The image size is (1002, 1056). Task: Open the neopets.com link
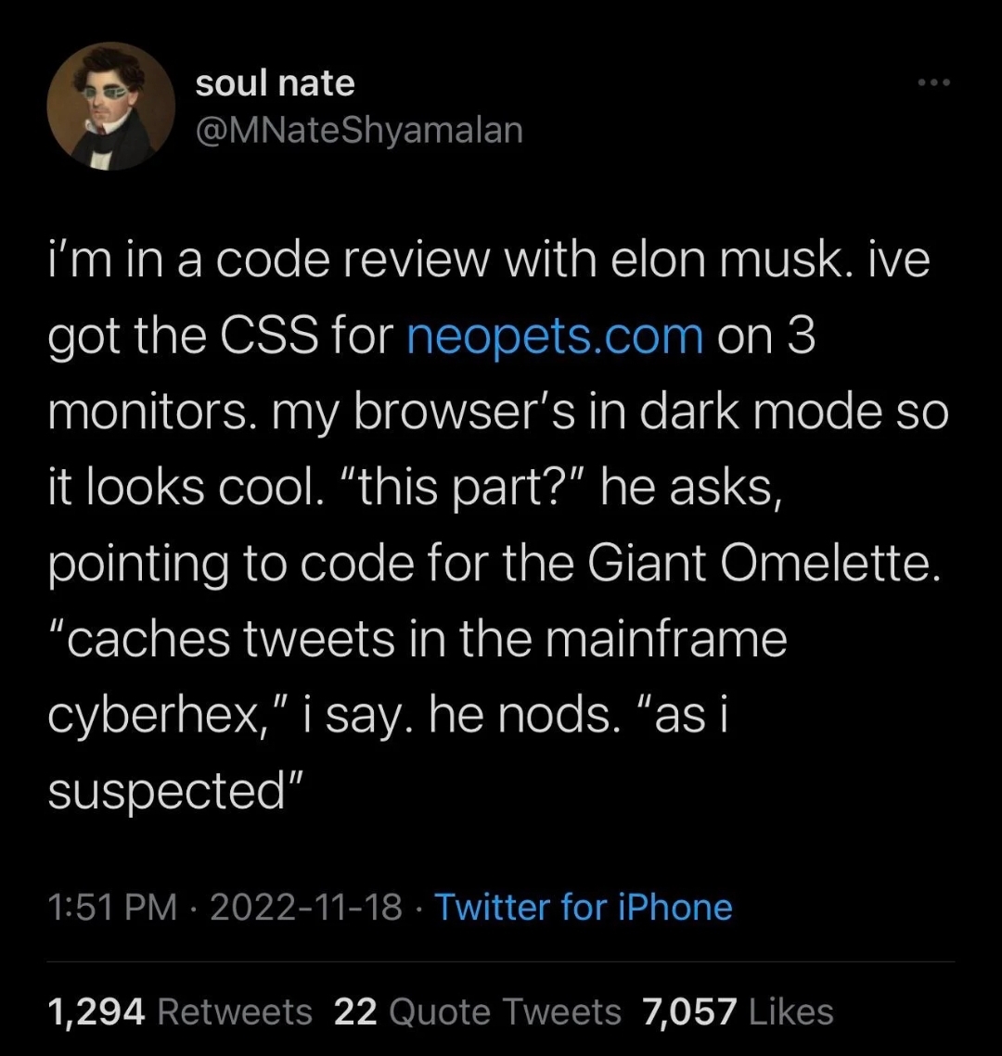555,336
